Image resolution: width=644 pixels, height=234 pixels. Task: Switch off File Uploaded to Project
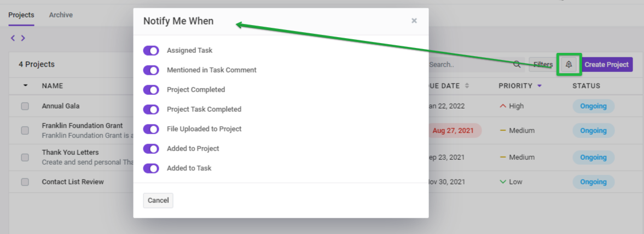coord(151,129)
